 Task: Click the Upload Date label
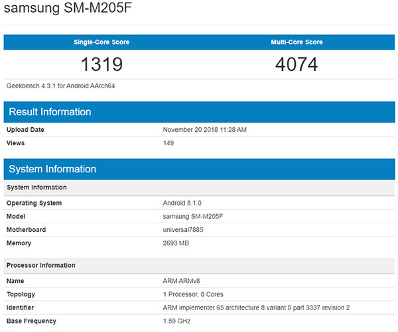tap(25, 130)
